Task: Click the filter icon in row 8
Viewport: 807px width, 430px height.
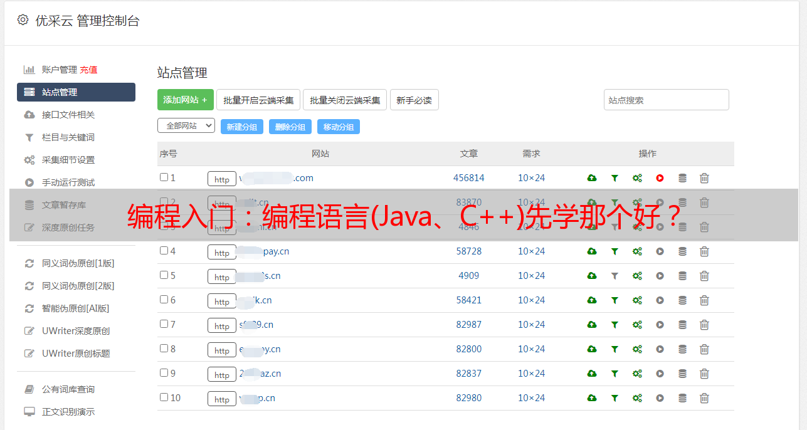Action: click(x=614, y=349)
